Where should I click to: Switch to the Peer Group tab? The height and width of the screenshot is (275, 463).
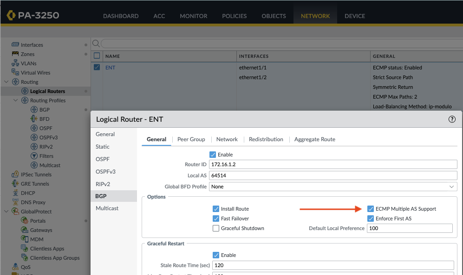[191, 139]
